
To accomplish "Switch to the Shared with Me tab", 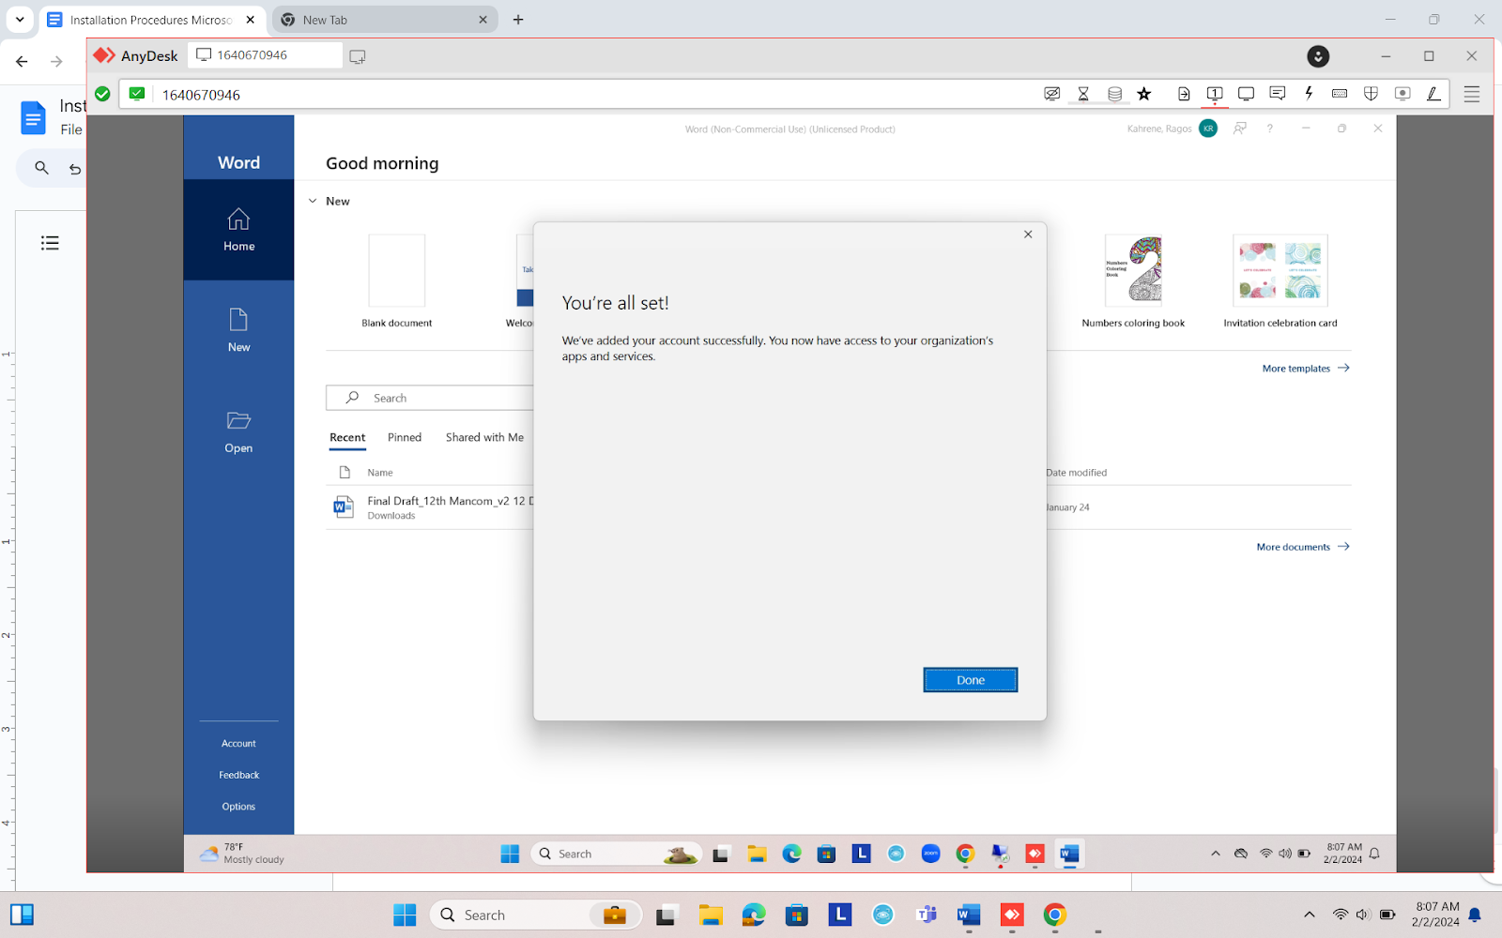I will pyautogui.click(x=484, y=438).
